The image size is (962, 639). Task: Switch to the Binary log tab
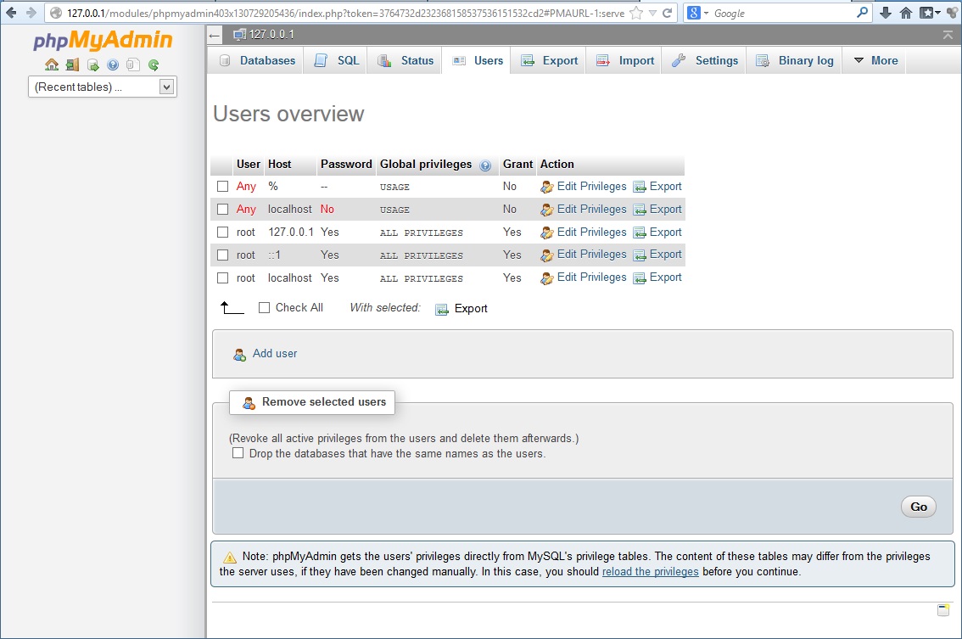[795, 61]
